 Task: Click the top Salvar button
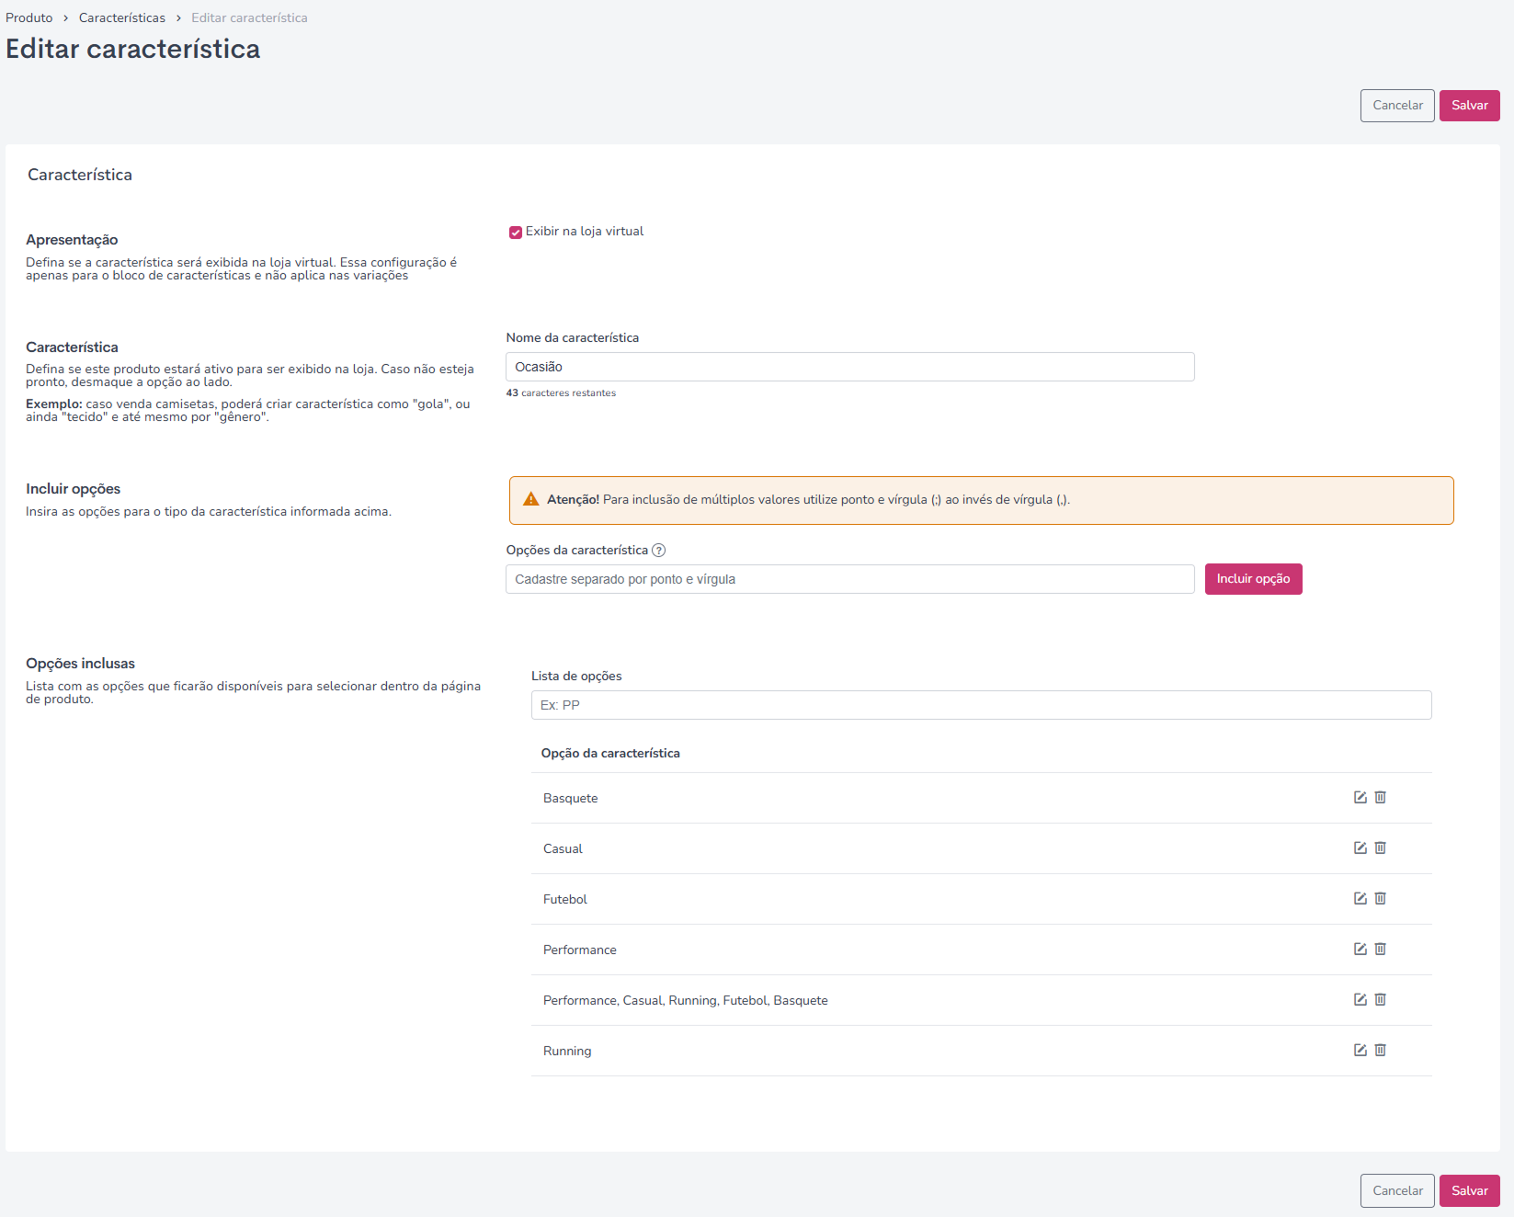[1469, 106]
